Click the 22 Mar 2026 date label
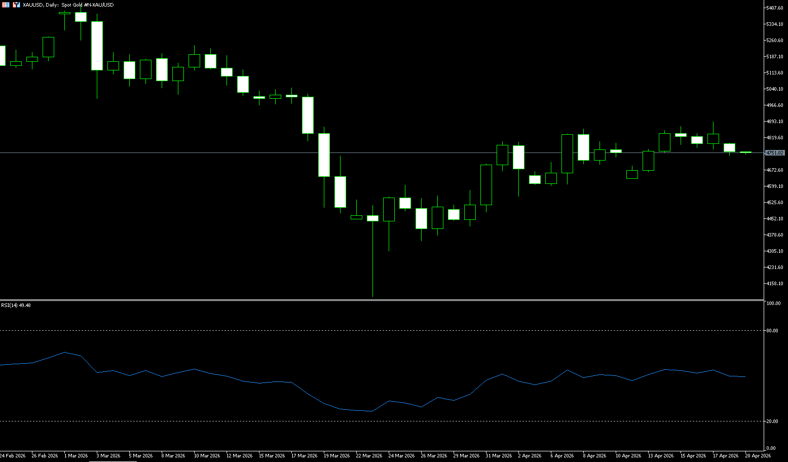The width and height of the screenshot is (788, 462). [x=369, y=455]
